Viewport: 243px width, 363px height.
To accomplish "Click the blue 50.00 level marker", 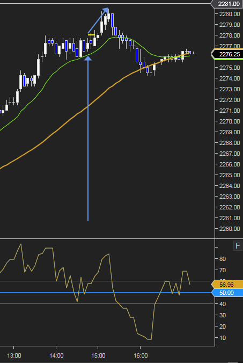I will click(x=227, y=293).
